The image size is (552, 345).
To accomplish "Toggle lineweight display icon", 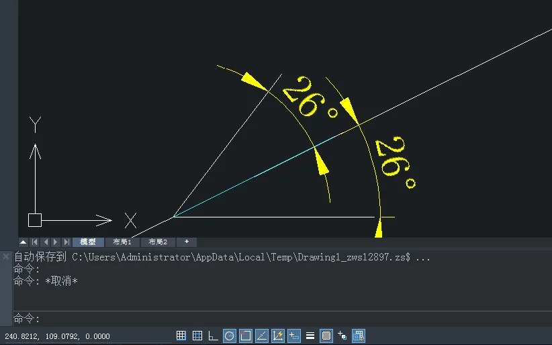I will [310, 336].
